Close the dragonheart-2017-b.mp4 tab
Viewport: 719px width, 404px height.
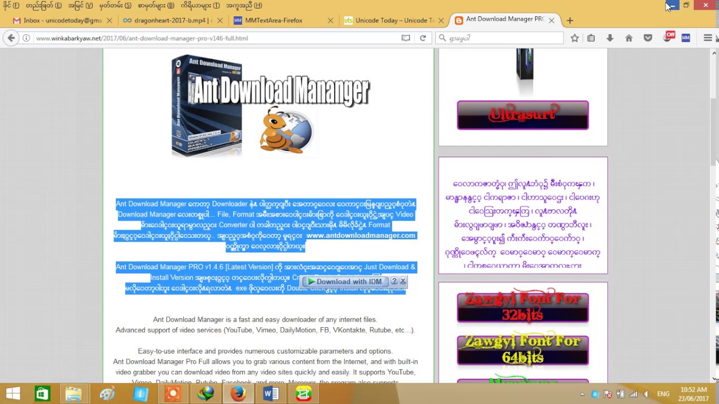click(x=220, y=20)
